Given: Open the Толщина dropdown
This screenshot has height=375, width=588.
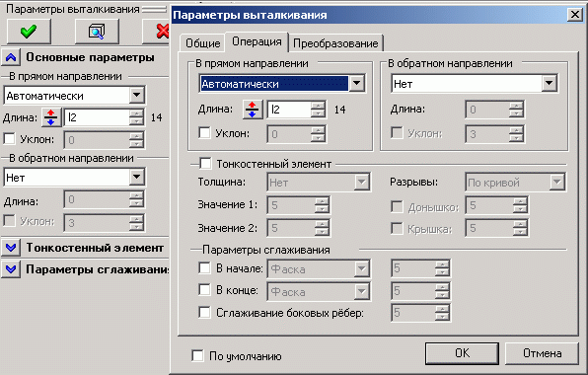Looking at the screenshot, I should (362, 183).
